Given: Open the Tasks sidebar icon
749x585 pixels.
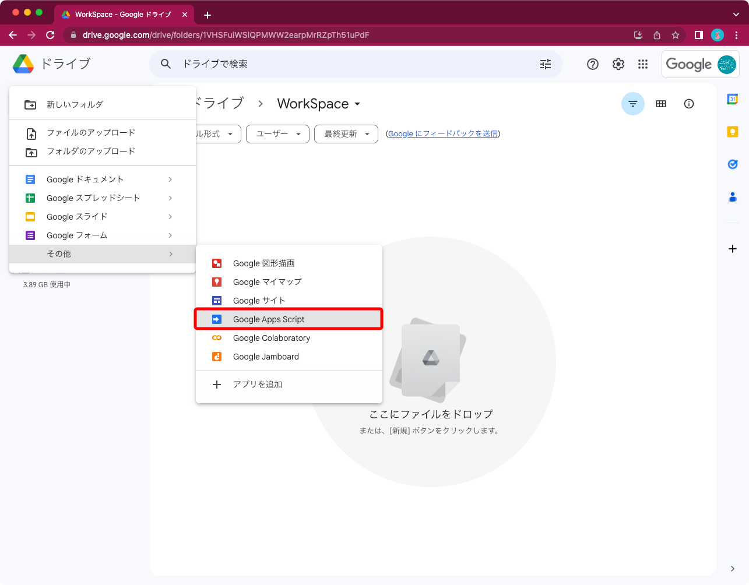Looking at the screenshot, I should coord(733,164).
